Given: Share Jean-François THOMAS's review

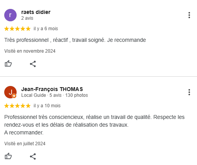Looking at the screenshot, I should (33, 156).
